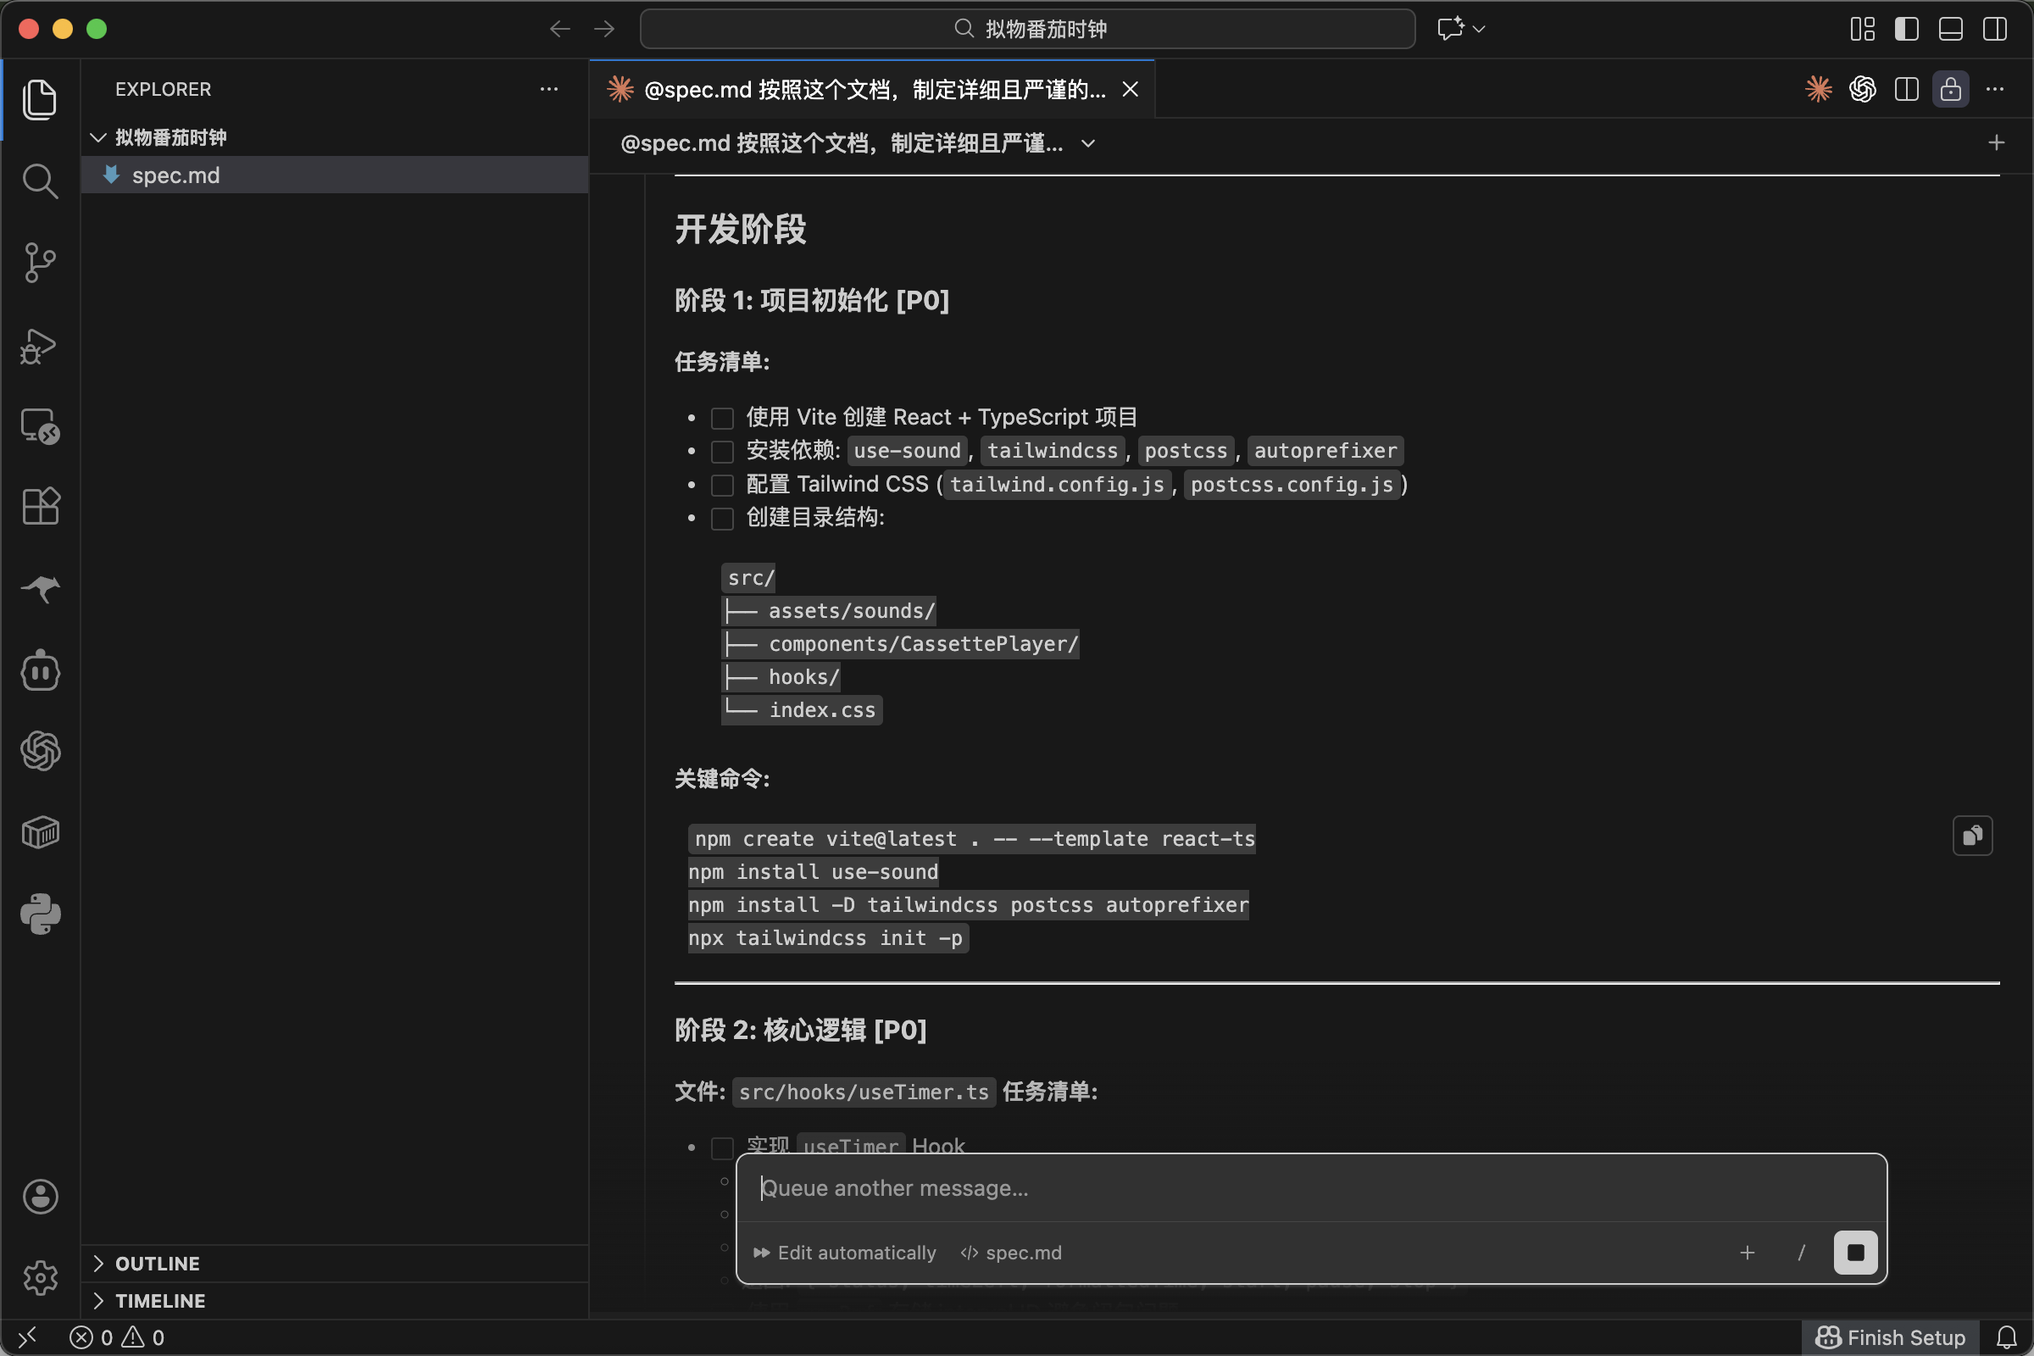Image resolution: width=2034 pixels, height=1356 pixels.
Task: Copy the npm commands code block
Action: pos(1973,836)
